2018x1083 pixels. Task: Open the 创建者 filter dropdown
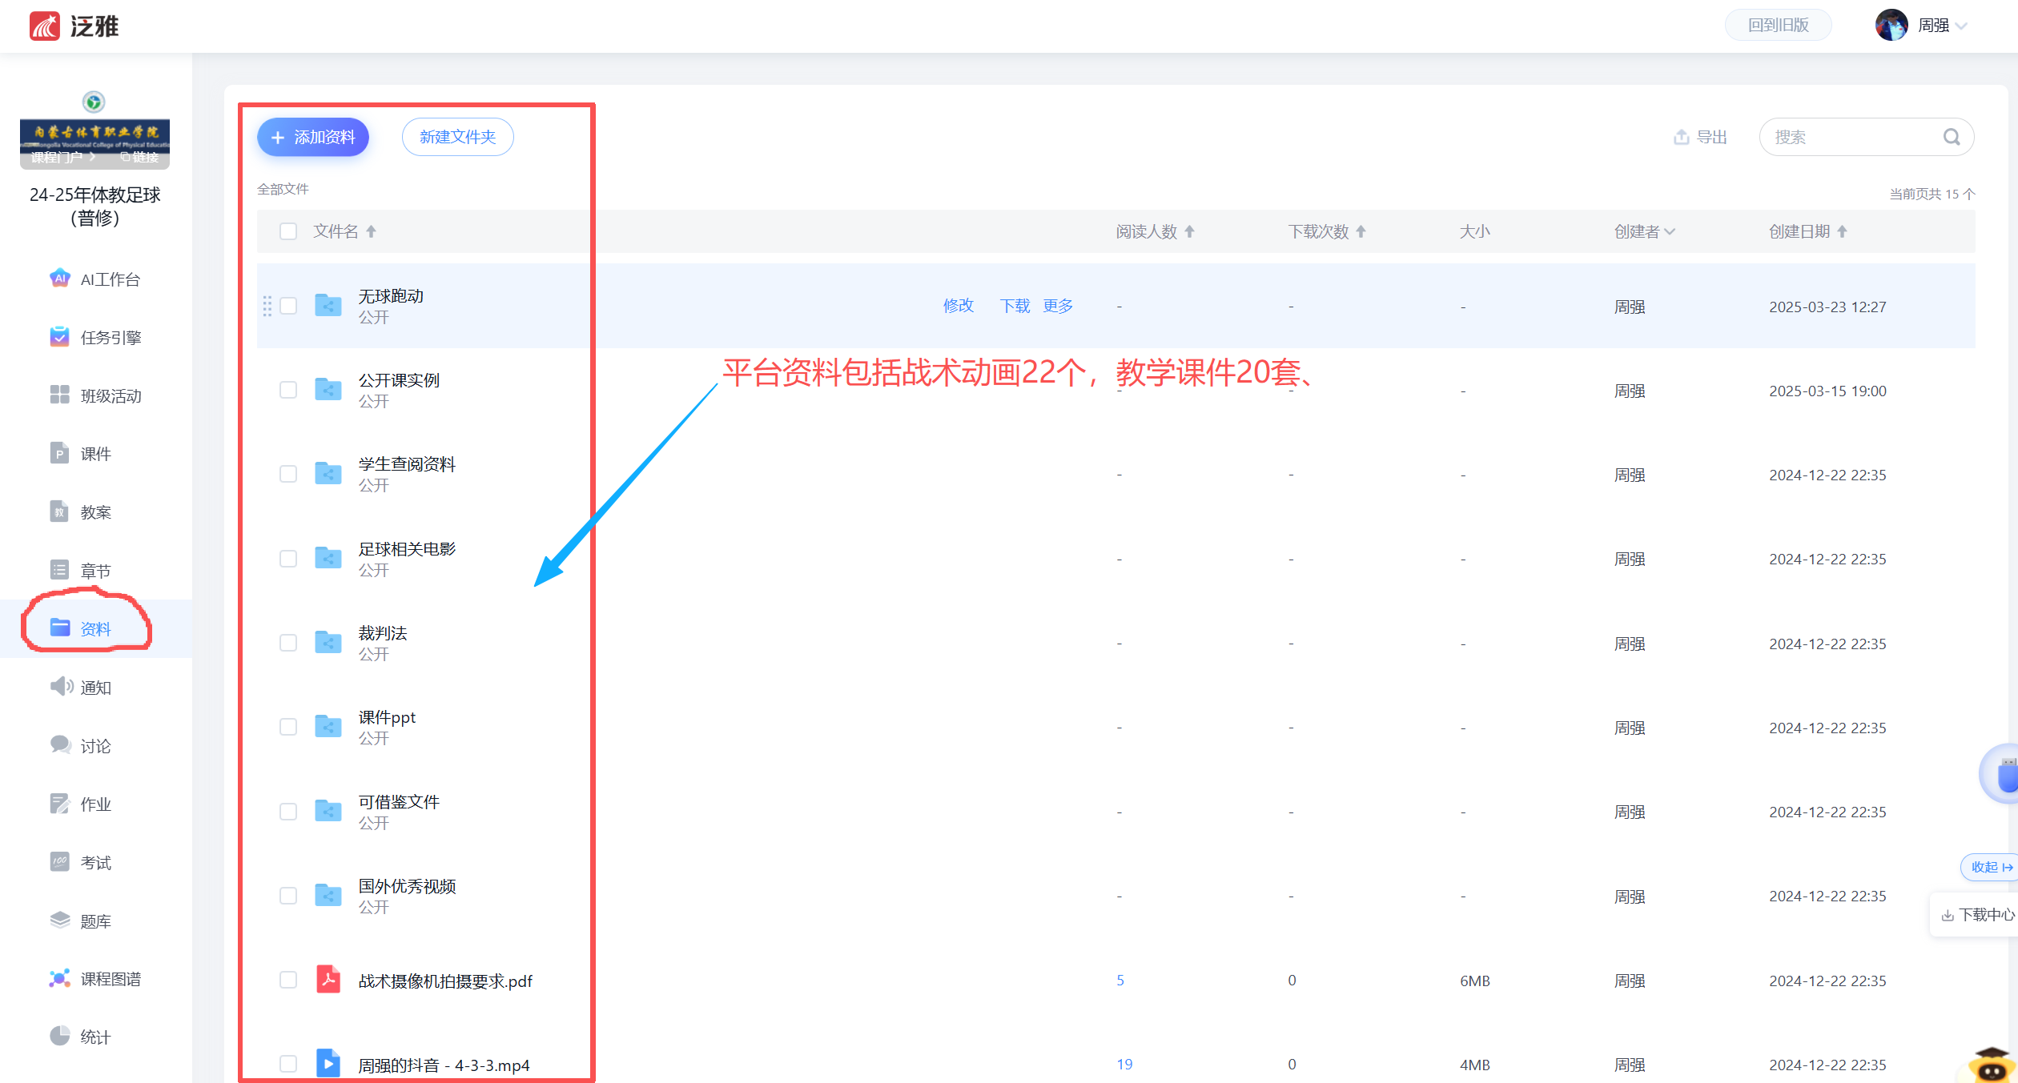1670,231
